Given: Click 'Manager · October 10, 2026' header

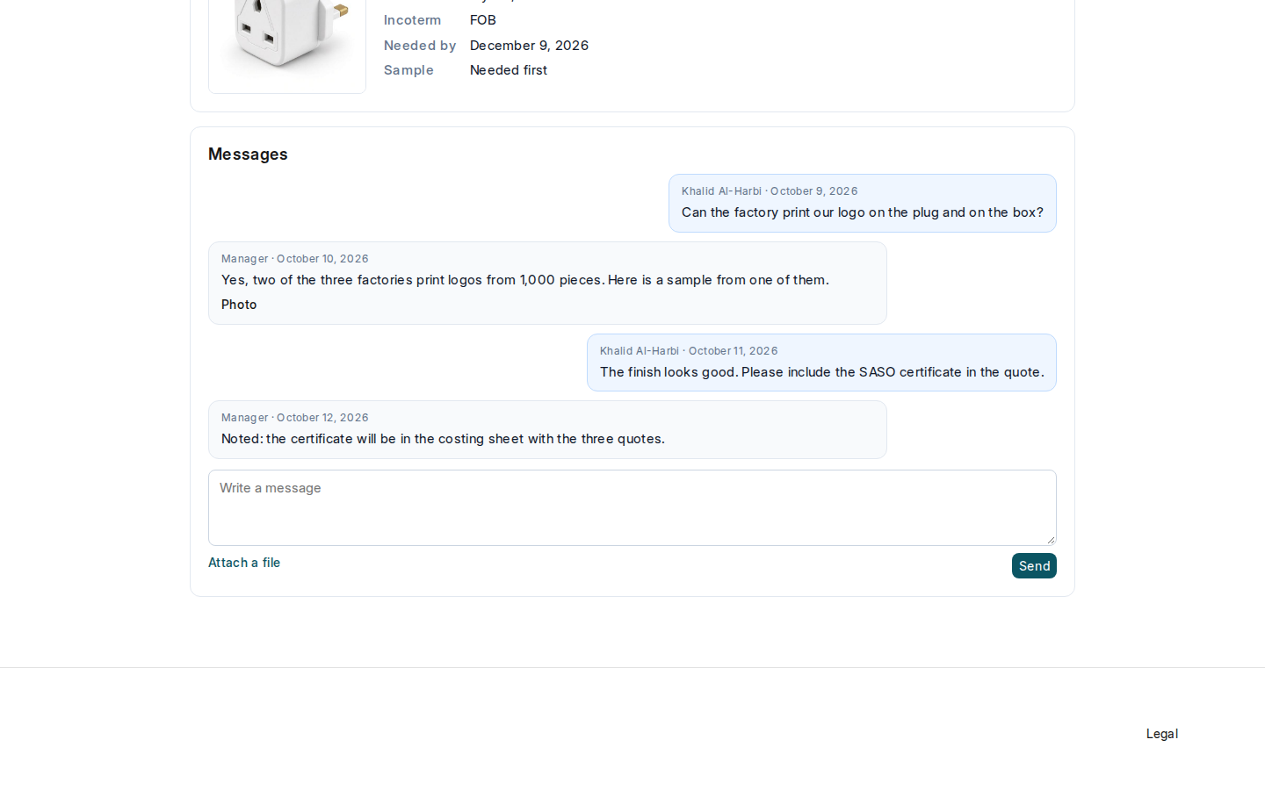Looking at the screenshot, I should click(x=295, y=259).
